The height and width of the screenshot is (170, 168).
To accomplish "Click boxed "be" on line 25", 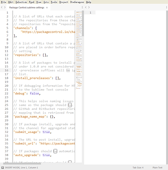I will [x=70, y=105].
